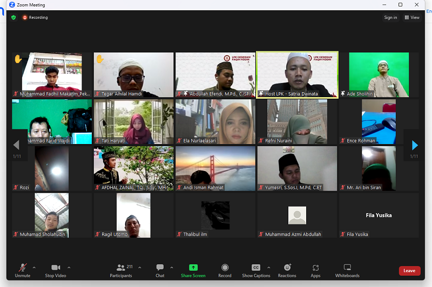Go to next gallery page arrow

pyautogui.click(x=415, y=145)
